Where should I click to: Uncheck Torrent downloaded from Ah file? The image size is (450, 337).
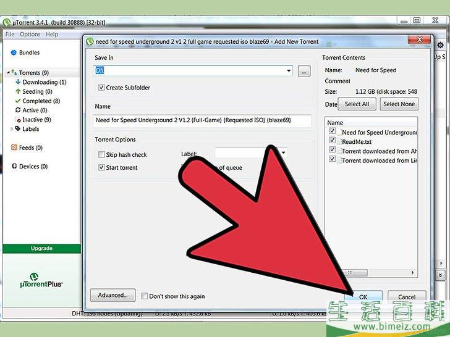[x=332, y=150]
